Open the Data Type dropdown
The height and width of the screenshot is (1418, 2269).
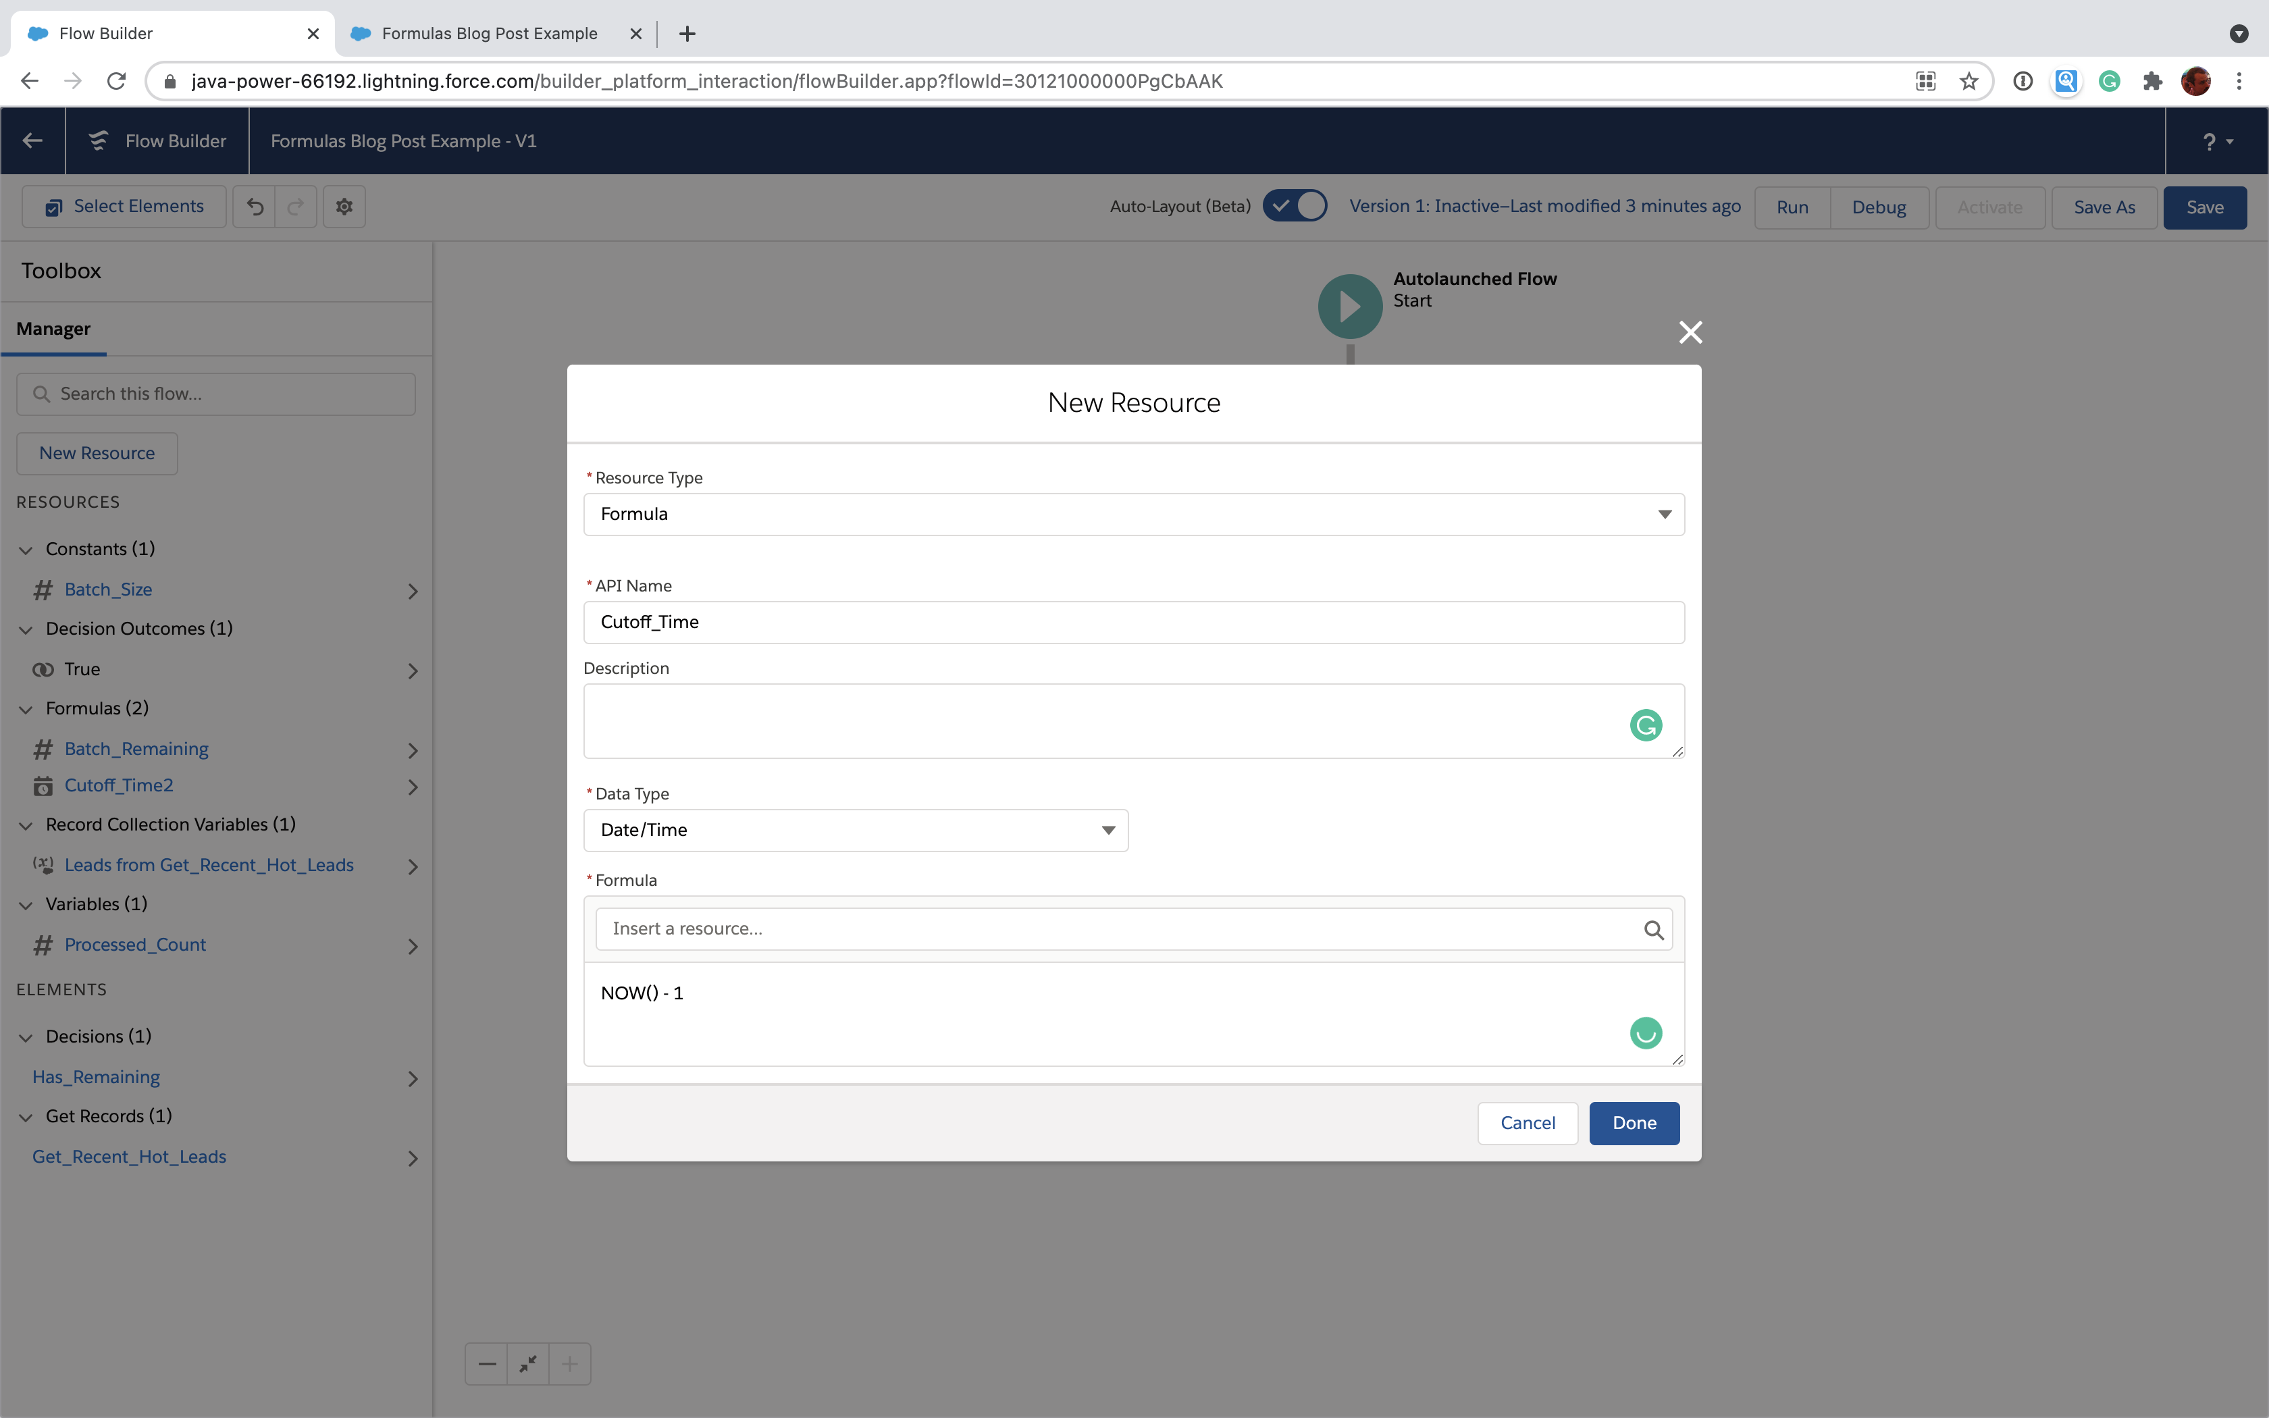click(1108, 830)
